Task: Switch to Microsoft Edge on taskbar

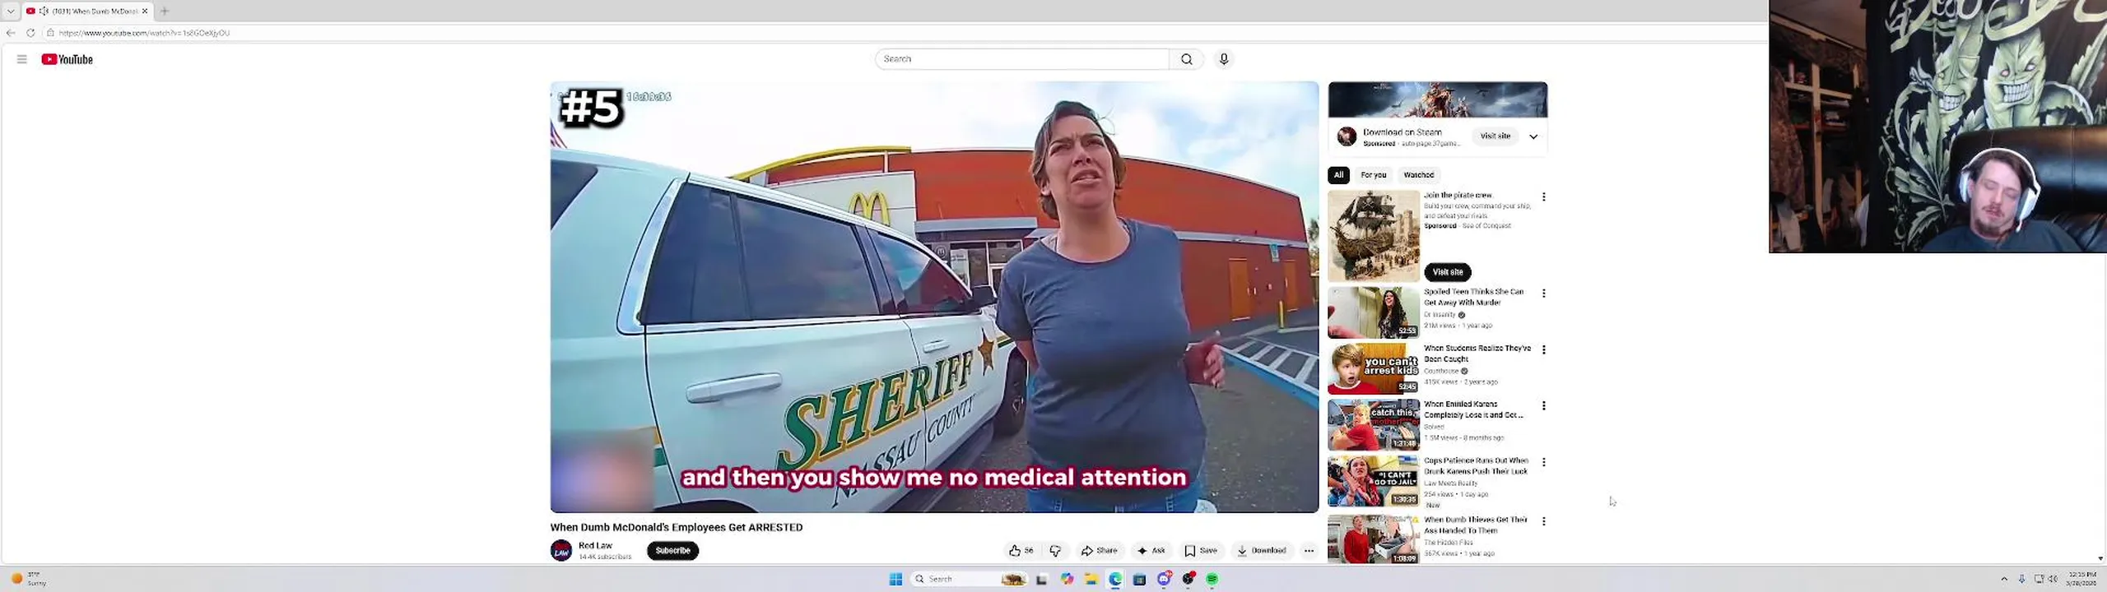Action: pyautogui.click(x=1115, y=579)
